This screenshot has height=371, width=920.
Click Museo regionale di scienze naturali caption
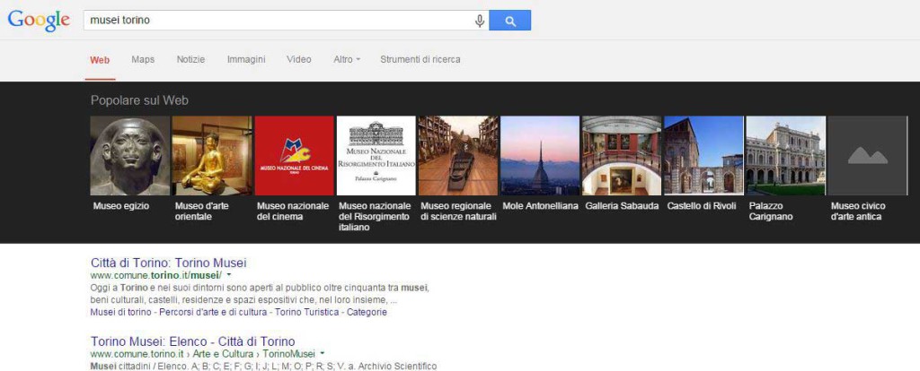[x=458, y=211]
